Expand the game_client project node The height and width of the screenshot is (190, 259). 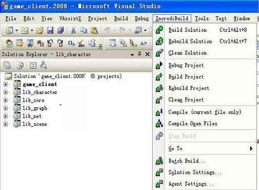tap(6, 84)
